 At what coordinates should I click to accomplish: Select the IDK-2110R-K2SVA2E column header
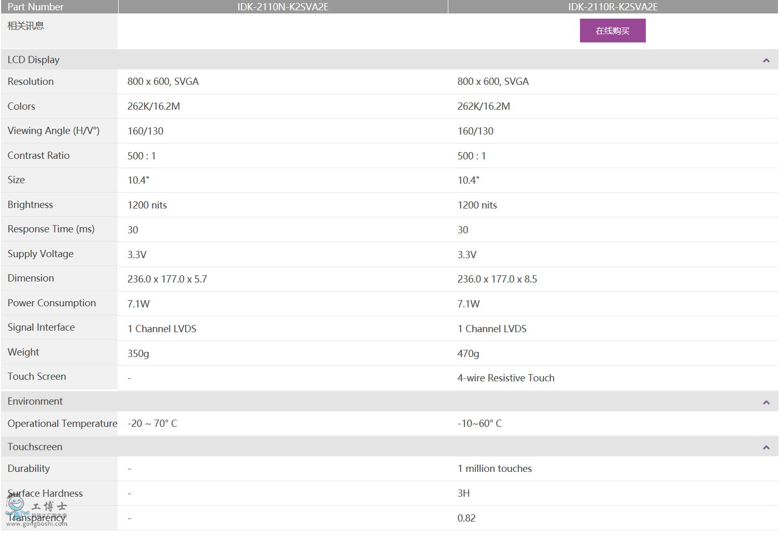613,7
